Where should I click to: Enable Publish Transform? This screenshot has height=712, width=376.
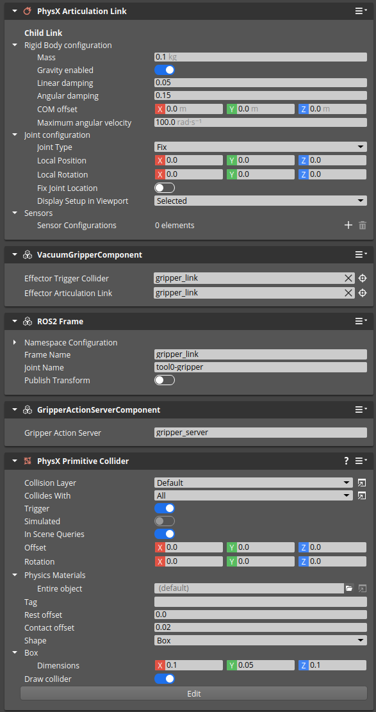tap(165, 380)
